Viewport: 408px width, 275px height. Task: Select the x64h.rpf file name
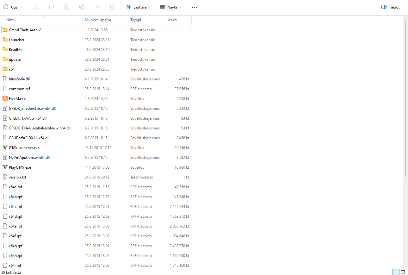(15, 256)
